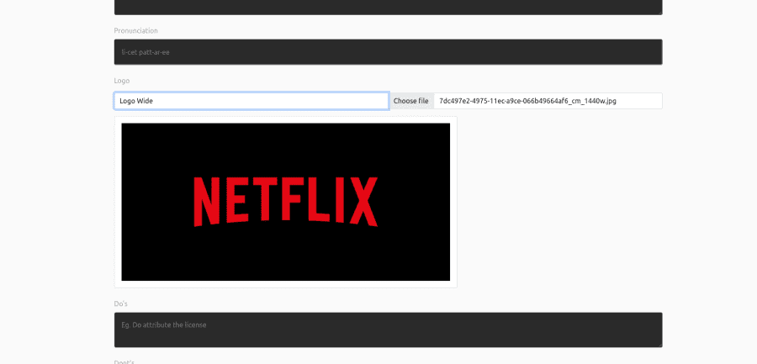The width and height of the screenshot is (757, 364).
Task: Focus the Logo Wide name field
Action: pos(251,101)
